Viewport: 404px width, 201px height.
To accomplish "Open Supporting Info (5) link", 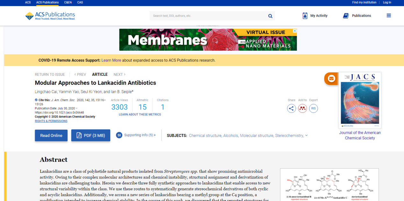I will [x=140, y=135].
